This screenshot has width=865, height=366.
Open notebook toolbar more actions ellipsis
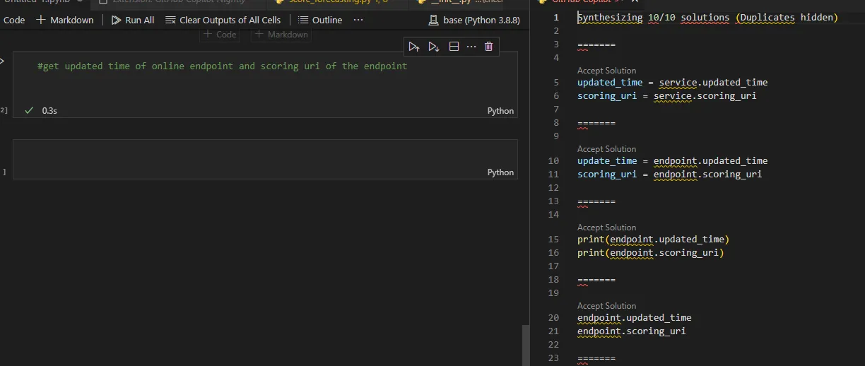coord(358,20)
